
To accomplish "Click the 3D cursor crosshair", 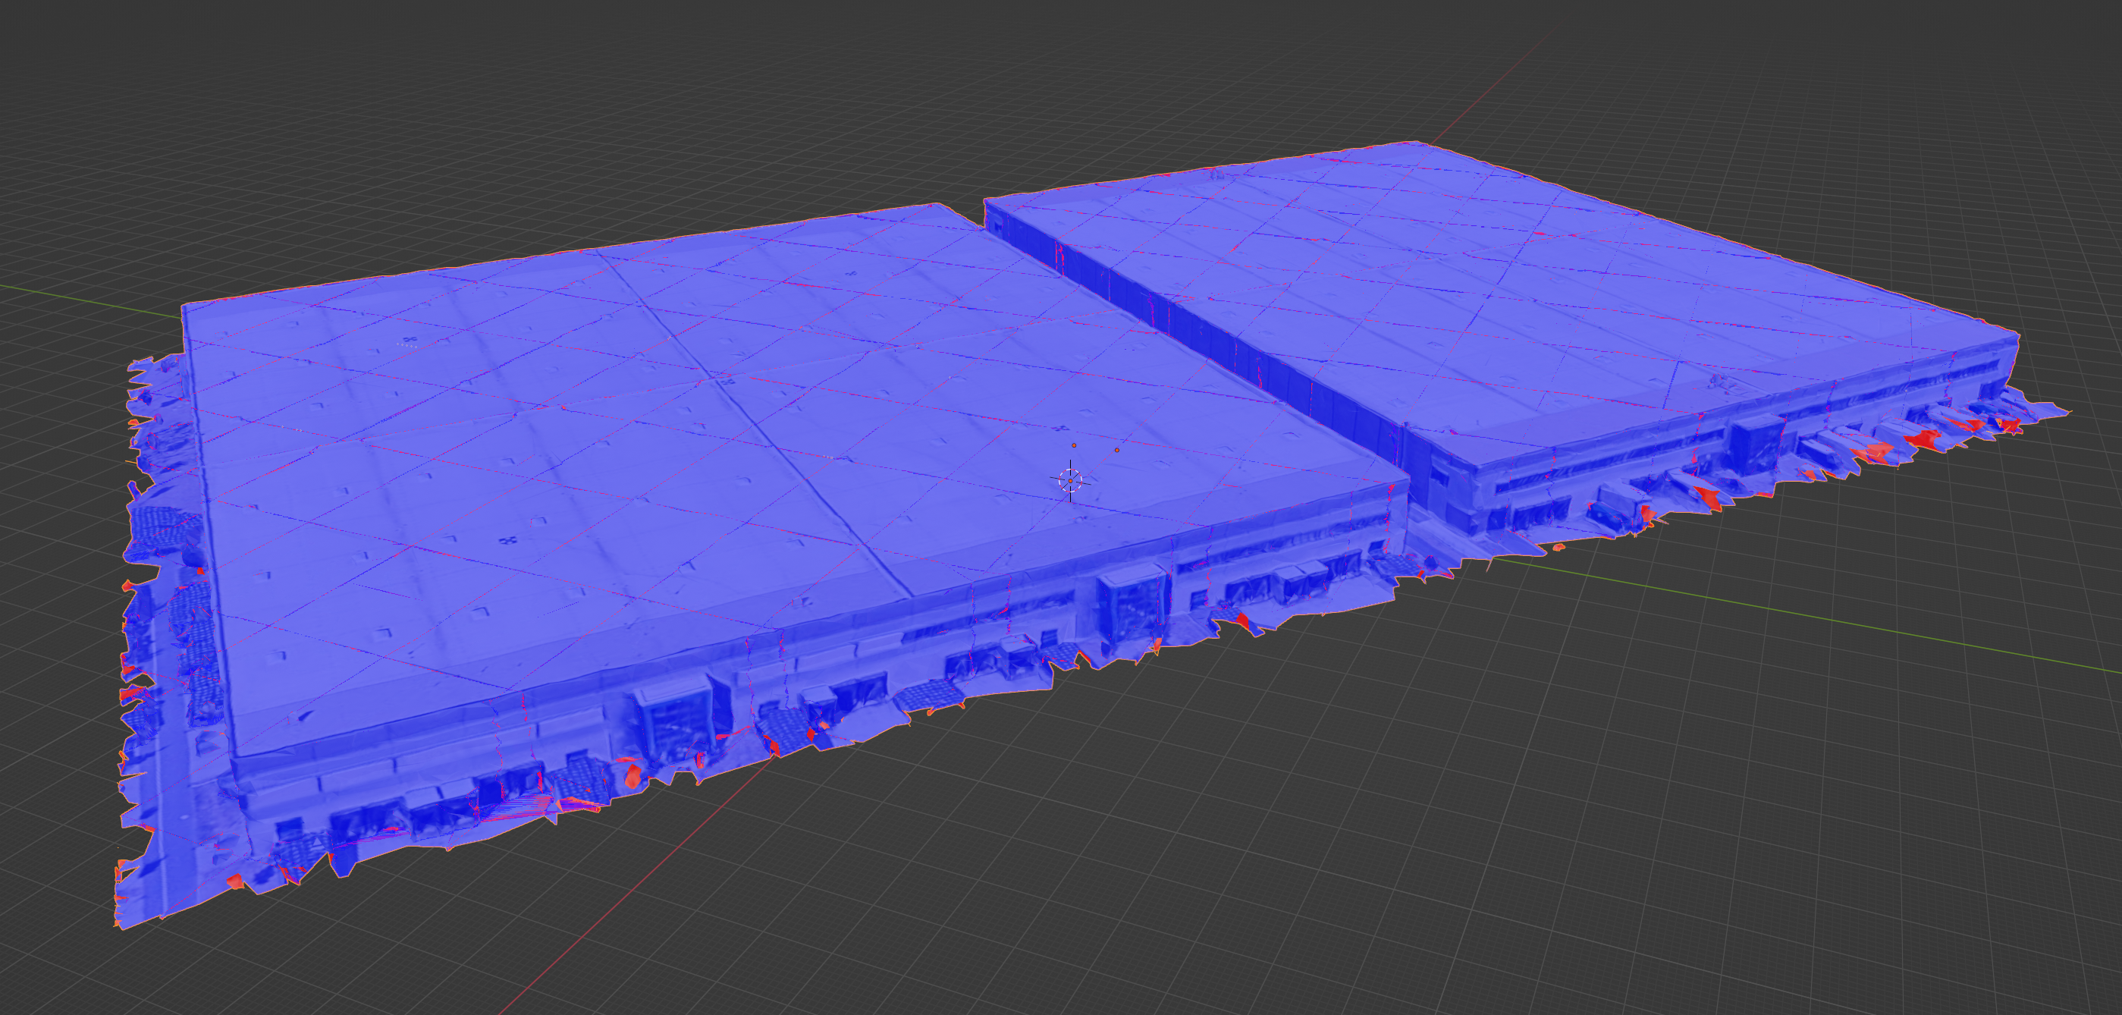I will (1070, 480).
